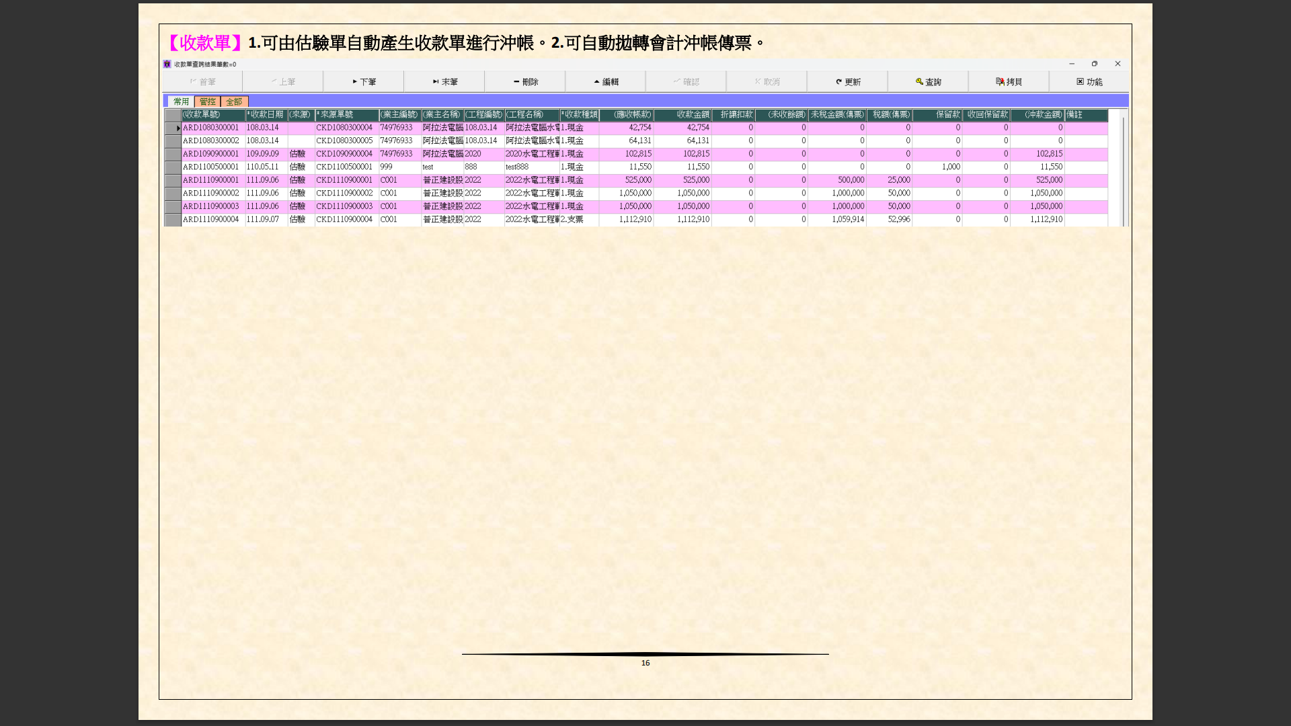Click the (應收帳款) column header
The image size is (1291, 726).
click(x=626, y=115)
